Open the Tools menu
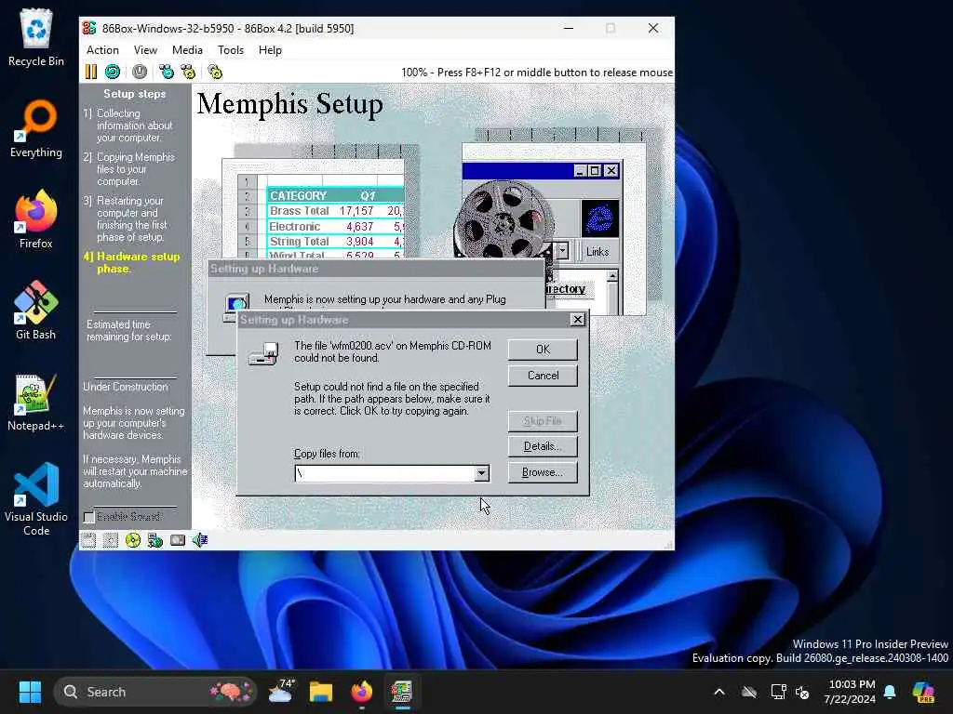The height and width of the screenshot is (714, 953). click(231, 50)
